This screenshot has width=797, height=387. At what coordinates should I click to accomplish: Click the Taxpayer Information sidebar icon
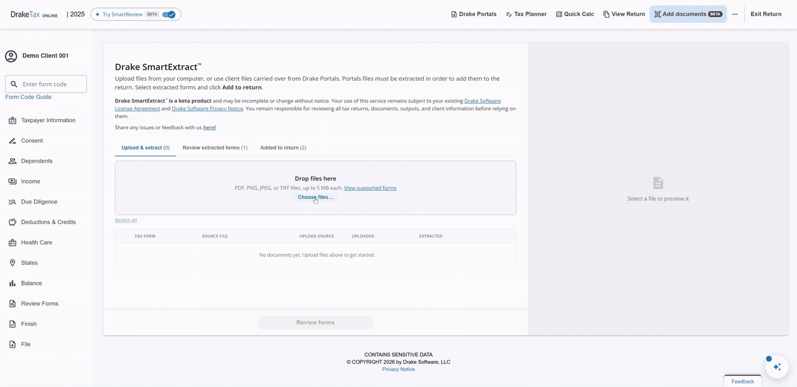(12, 121)
